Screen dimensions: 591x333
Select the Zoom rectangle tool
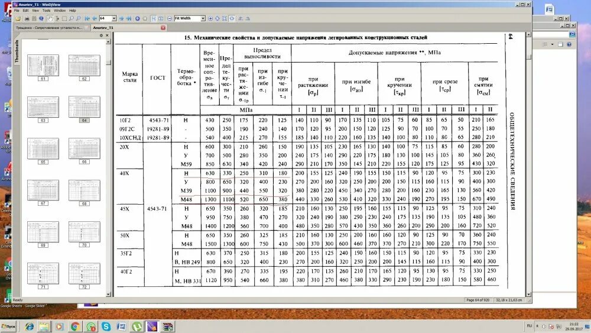(x=79, y=18)
